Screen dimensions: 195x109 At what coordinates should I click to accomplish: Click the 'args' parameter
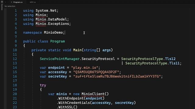point(106,50)
